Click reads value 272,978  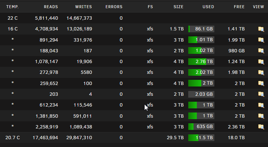[49, 72]
